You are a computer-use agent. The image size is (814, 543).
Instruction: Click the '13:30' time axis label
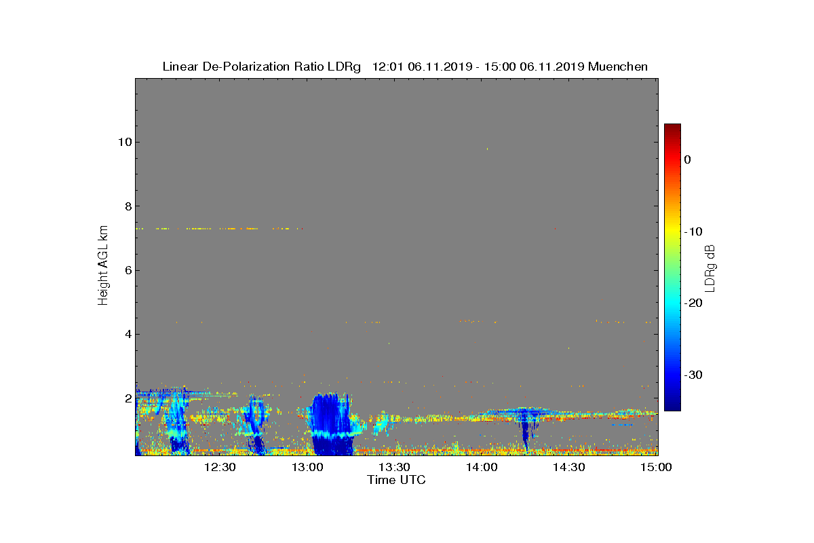point(394,467)
